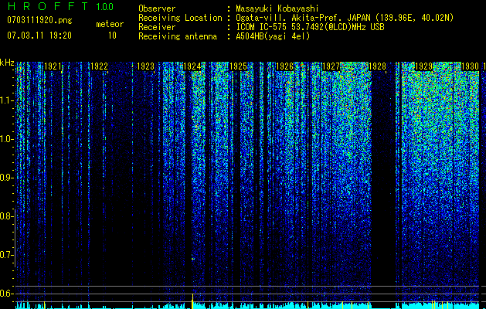Click the 1924 time marker label
The height and width of the screenshot is (309, 486).
[x=192, y=66]
